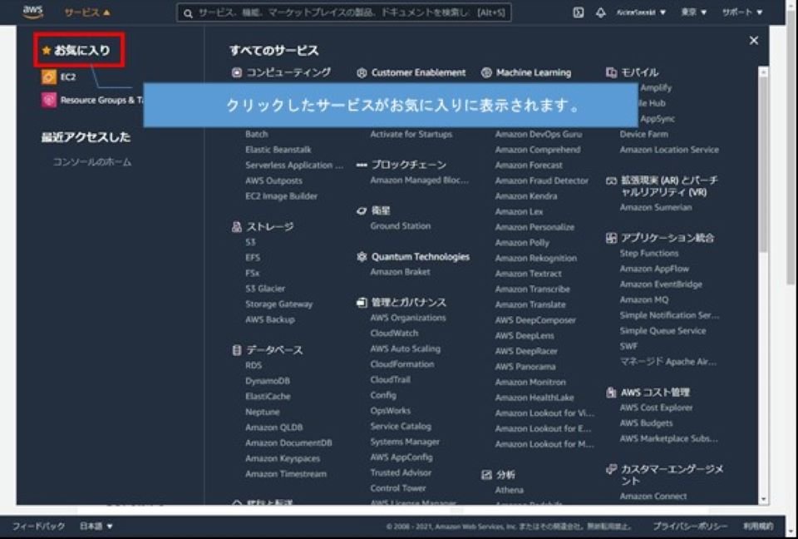Image resolution: width=798 pixels, height=539 pixels.
Task: Click the カスタマーエンゲージメント category icon
Action: pos(611,469)
